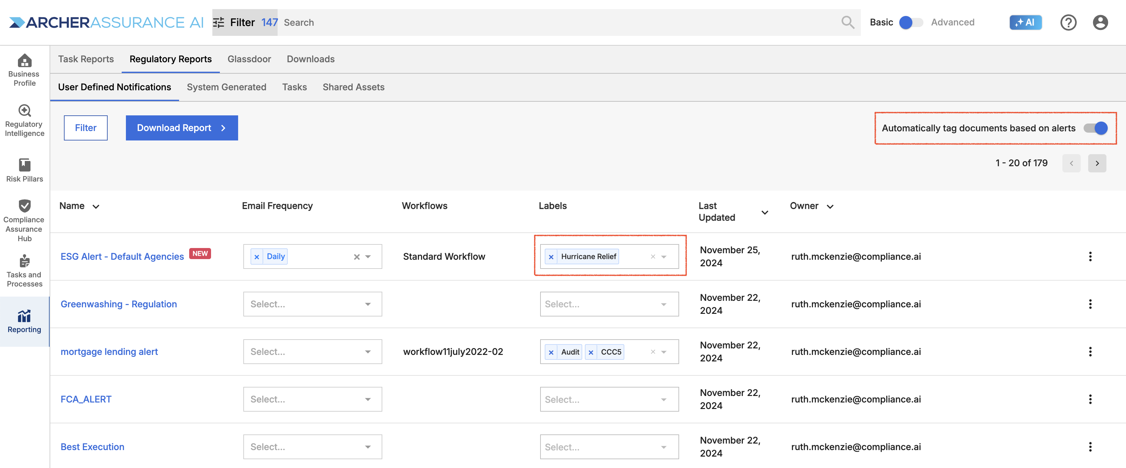Click the outlined Filter button
The height and width of the screenshot is (468, 1126).
point(86,128)
